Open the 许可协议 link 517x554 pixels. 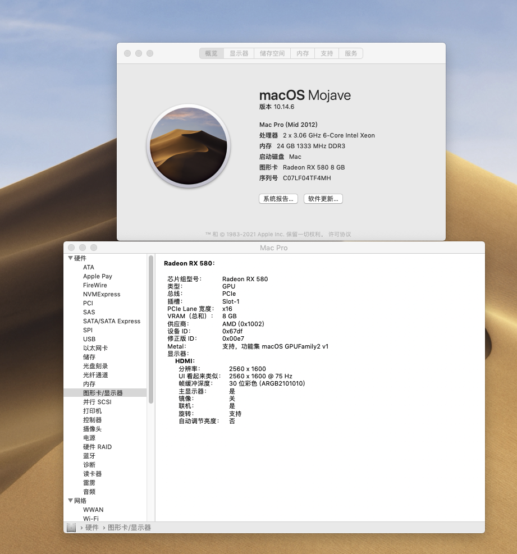pos(340,234)
